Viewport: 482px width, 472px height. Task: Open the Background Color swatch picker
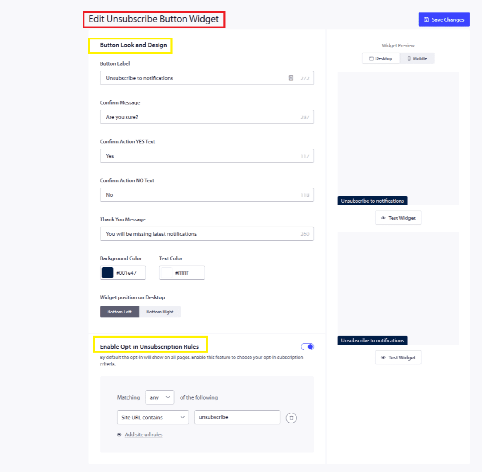pos(108,273)
